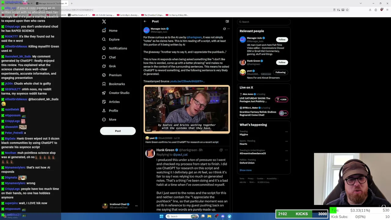Image resolution: width=391 pixels, height=220 pixels.
Task: Open Alex Jones live Saturday show
Action: (x=264, y=98)
